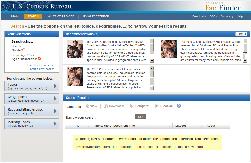The height and width of the screenshot is (163, 251).
Task: Open the USING FACTFINDER tab
Action: (96, 16)
